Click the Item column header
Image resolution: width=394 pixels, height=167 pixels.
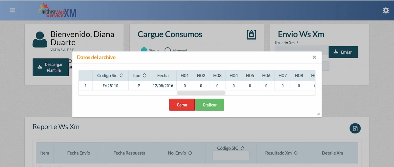(45, 153)
